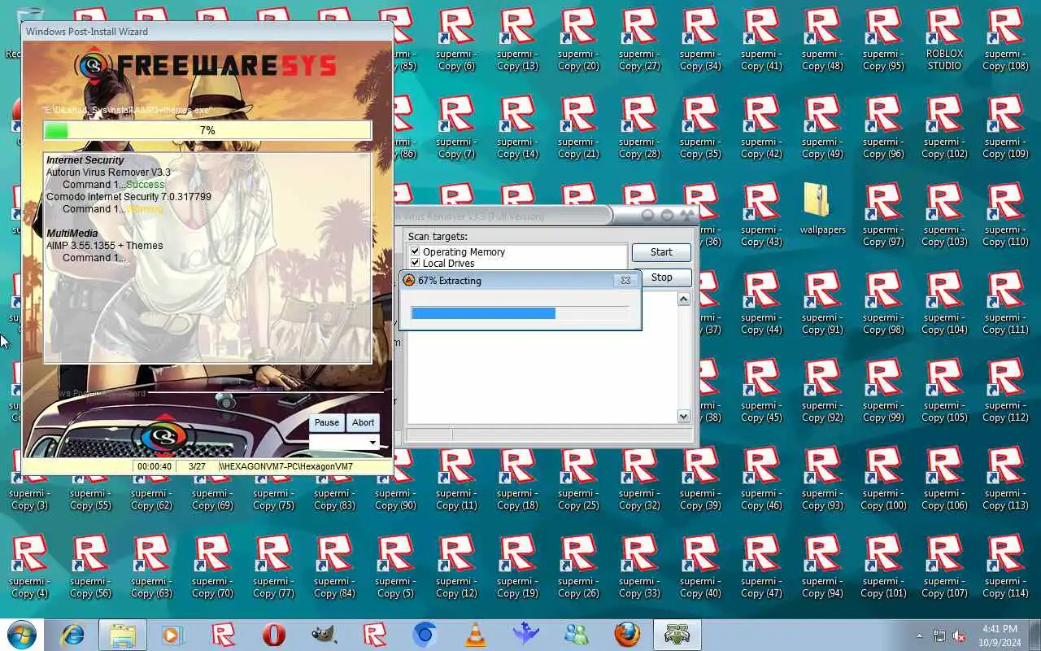Screen dimensions: 1041x651
Task: Open the ROBLOX STUDIO desktop shortcut
Action: pyautogui.click(x=944, y=39)
